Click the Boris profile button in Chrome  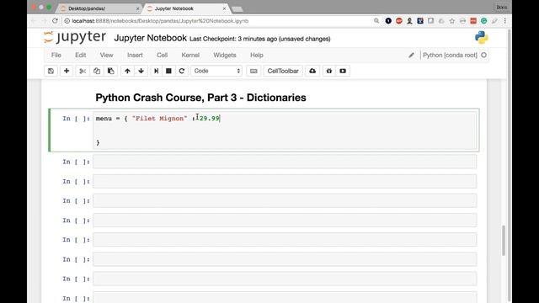coord(502,8)
